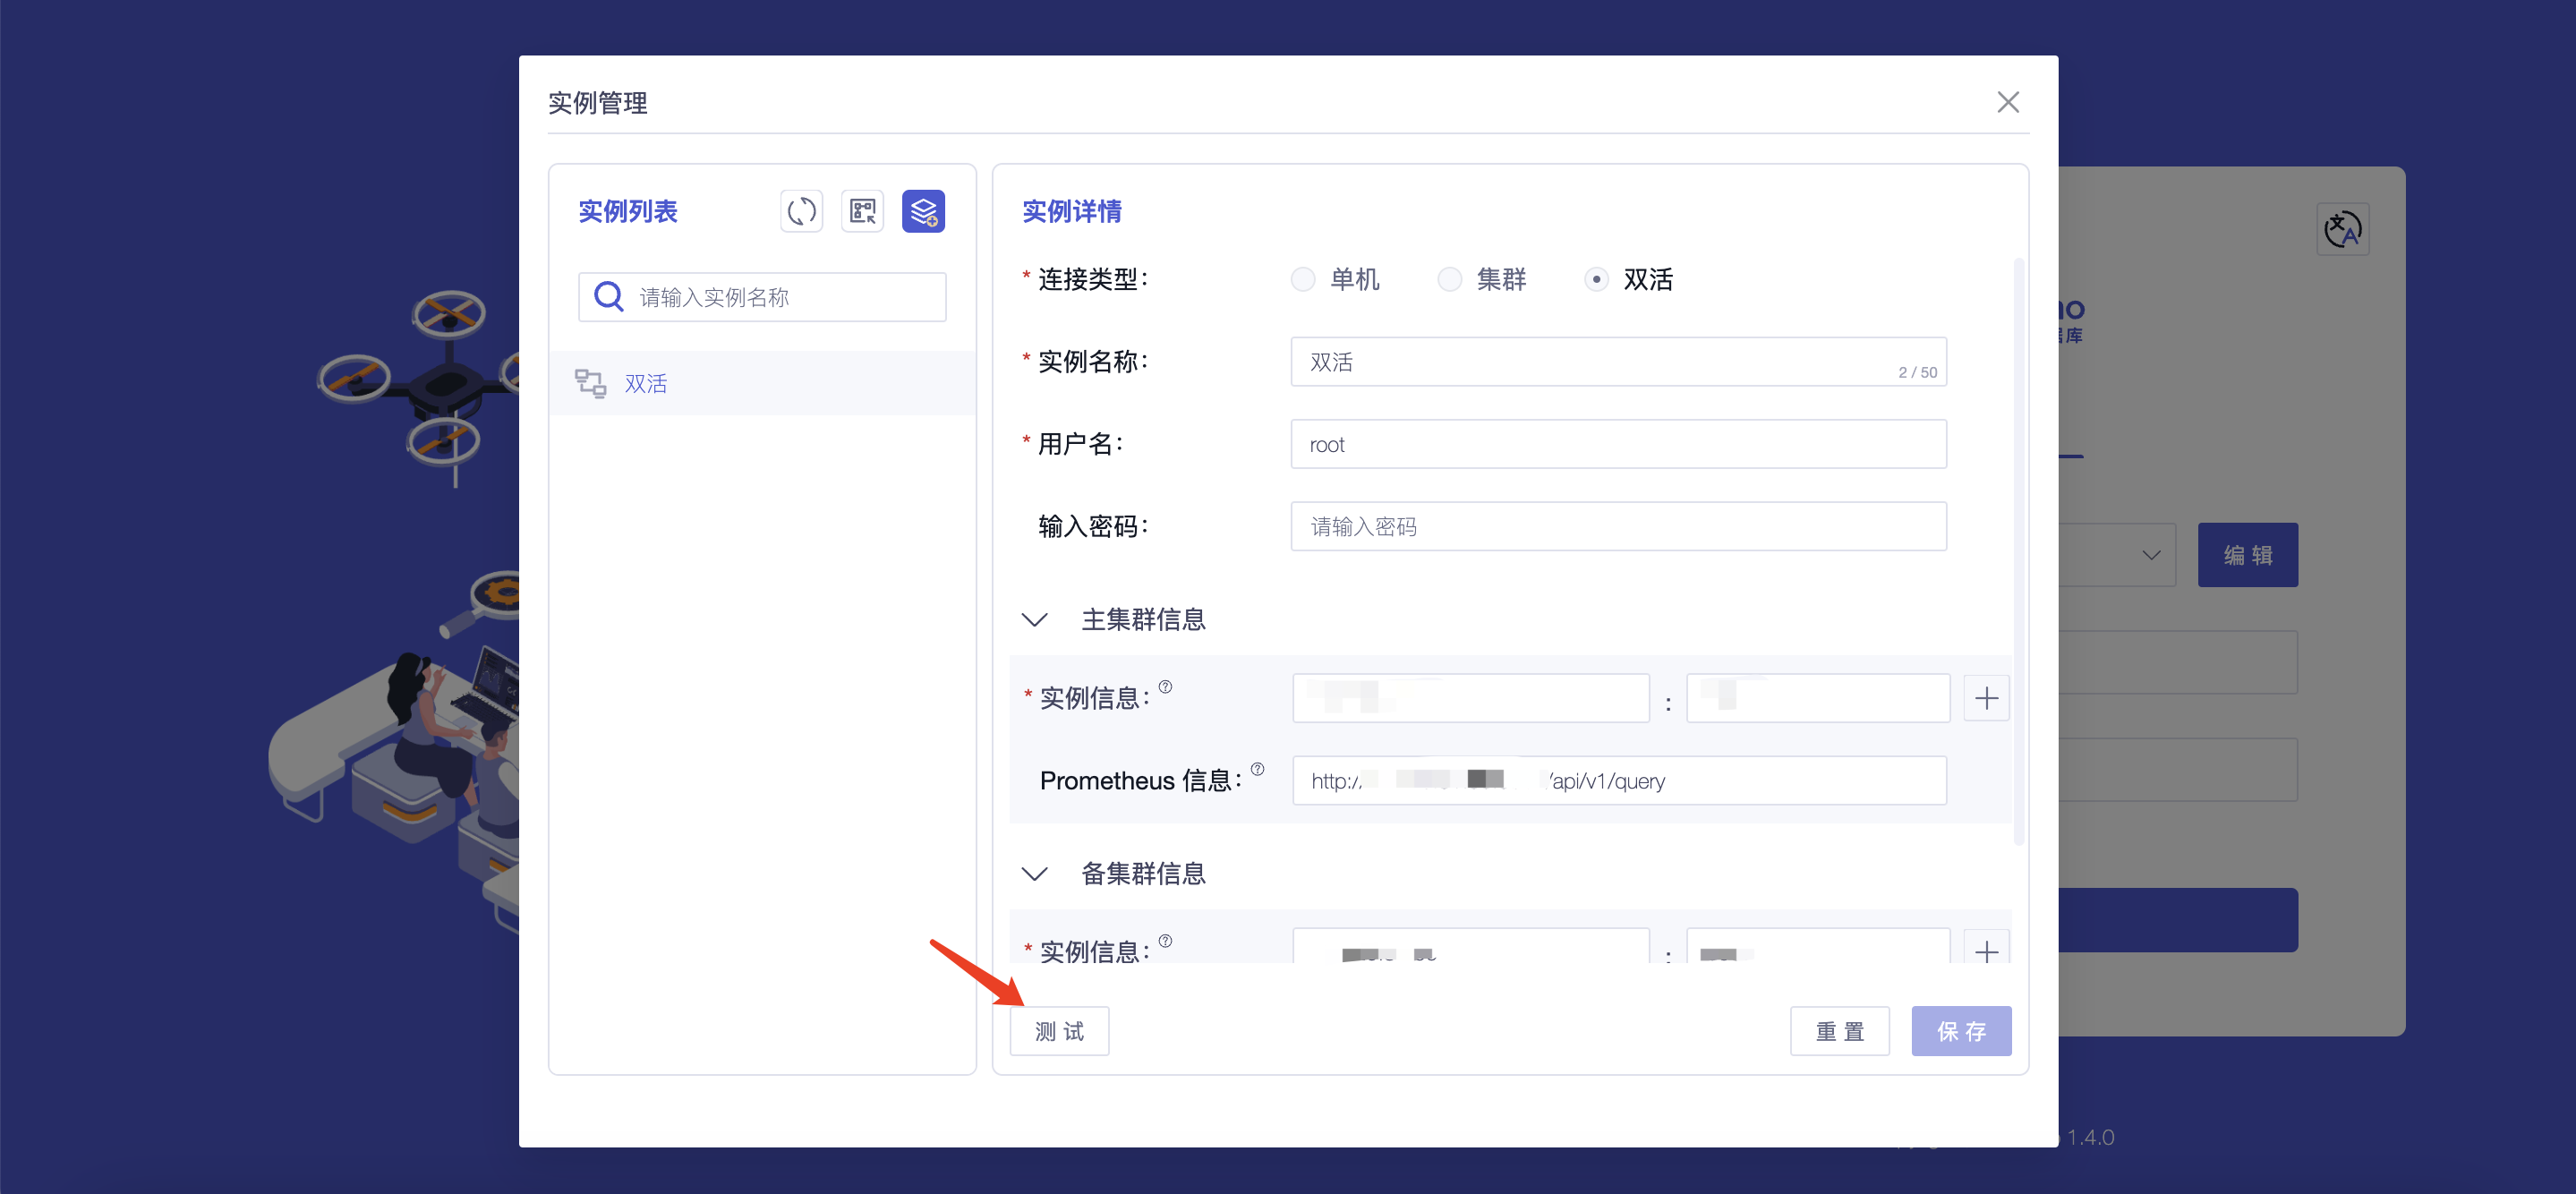
Task: Click the blue add-instance layers icon
Action: (x=923, y=211)
